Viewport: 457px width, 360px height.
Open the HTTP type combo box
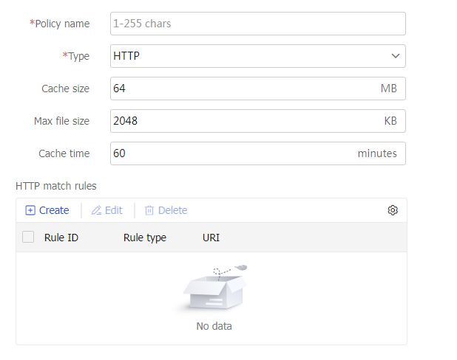click(x=251, y=56)
